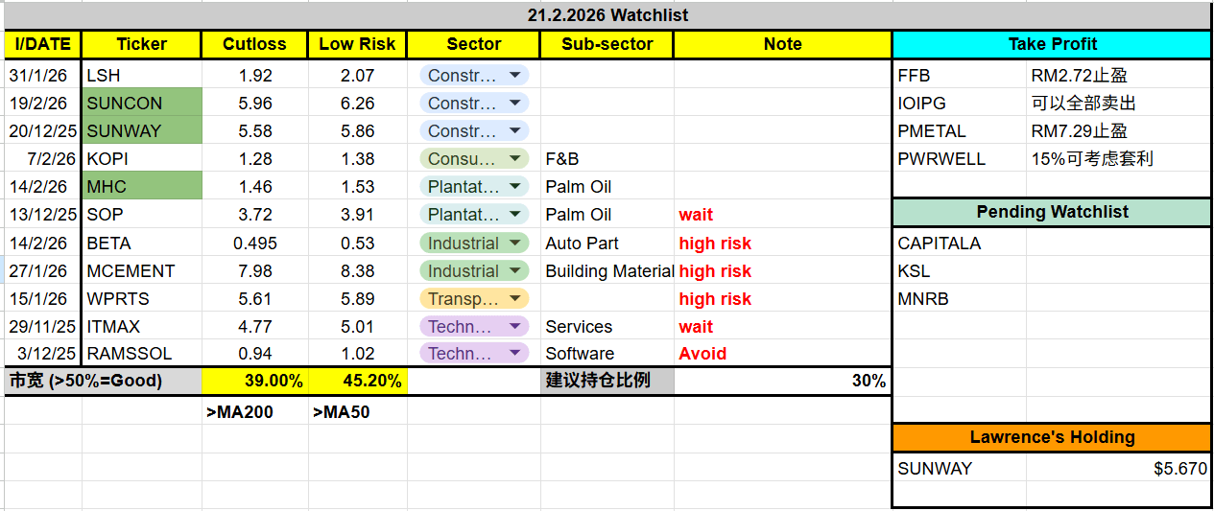
Task: Select the Ticker column header cell
Action: (141, 44)
